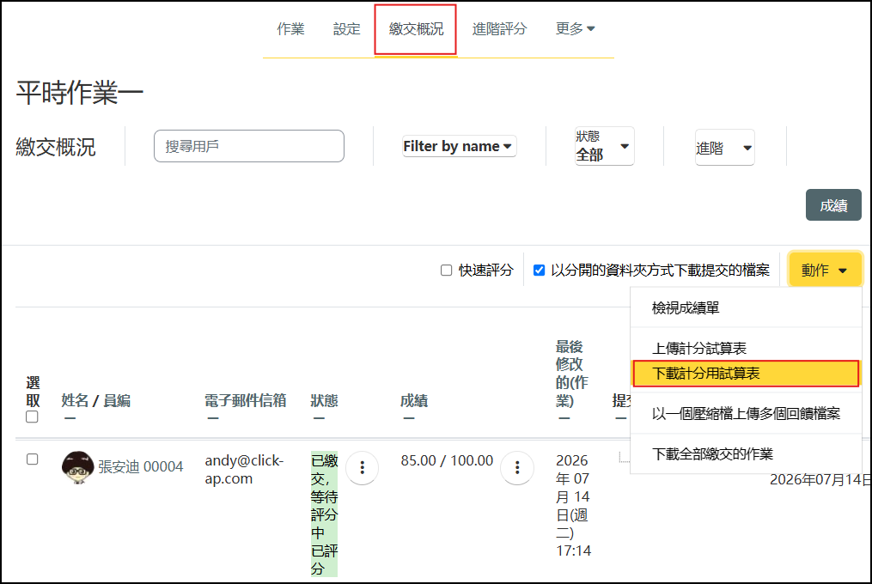Choose 檢視成績單 from the actions menu
This screenshot has height=584, width=872.
(746, 307)
